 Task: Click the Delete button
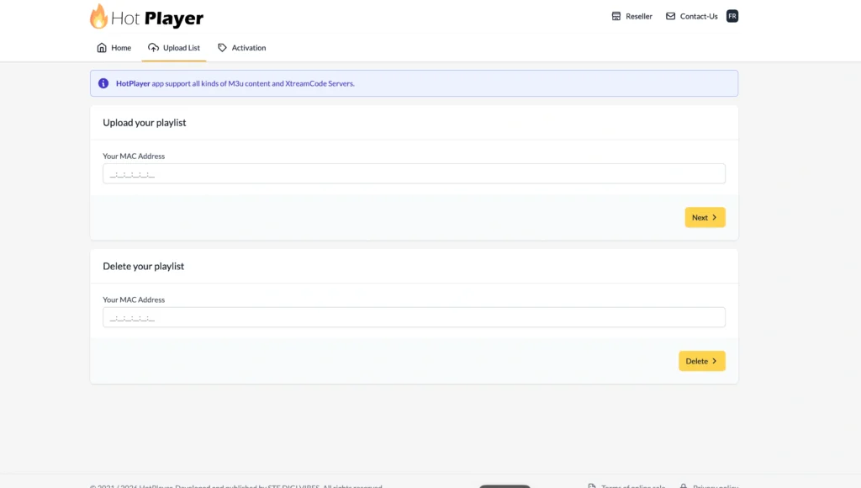tap(702, 361)
